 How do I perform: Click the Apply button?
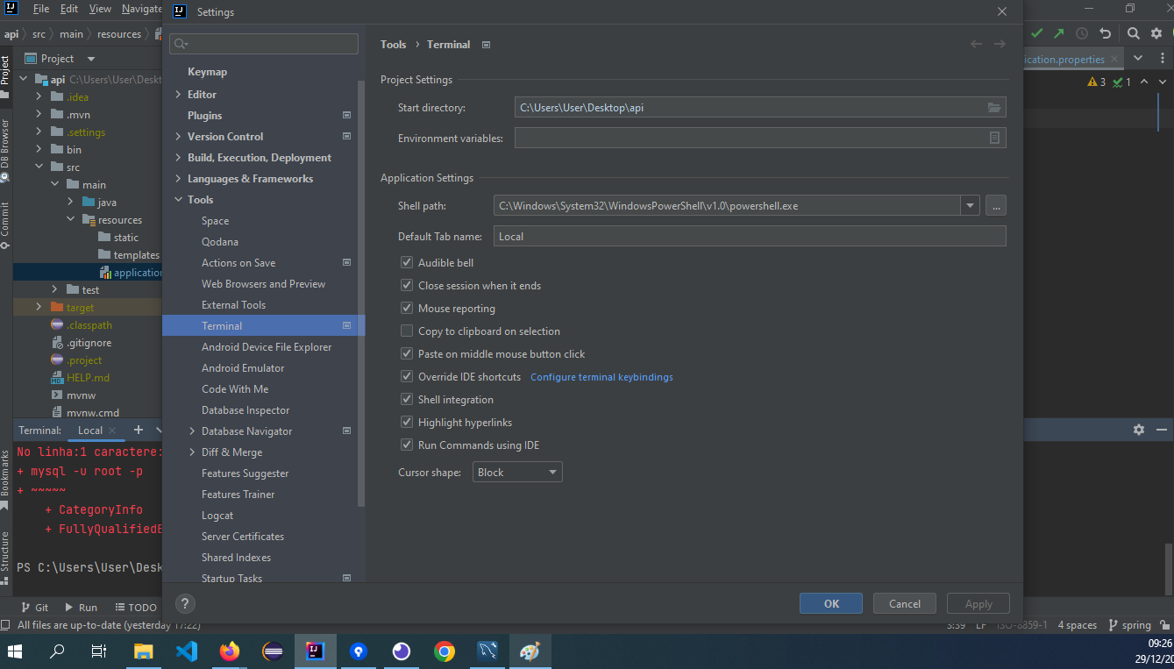[978, 603]
